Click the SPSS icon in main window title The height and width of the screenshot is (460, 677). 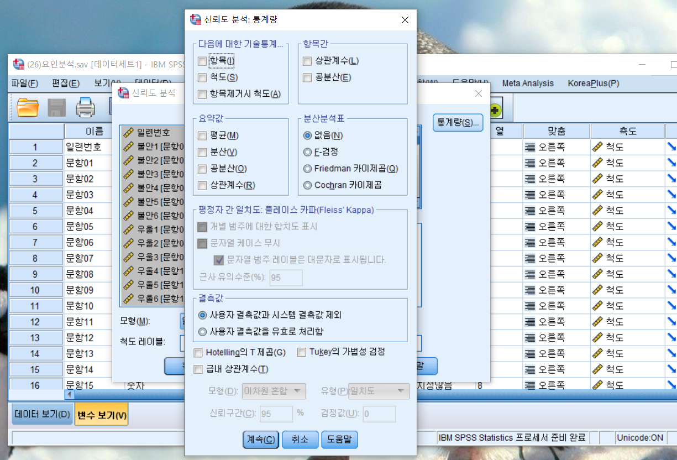[19, 64]
